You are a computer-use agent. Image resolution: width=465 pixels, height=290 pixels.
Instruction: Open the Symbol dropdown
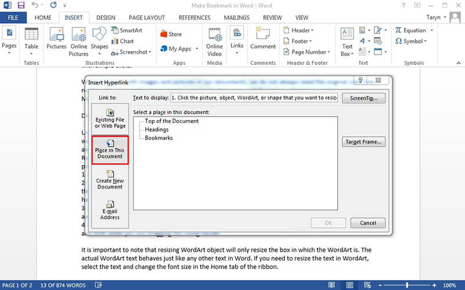(x=411, y=41)
